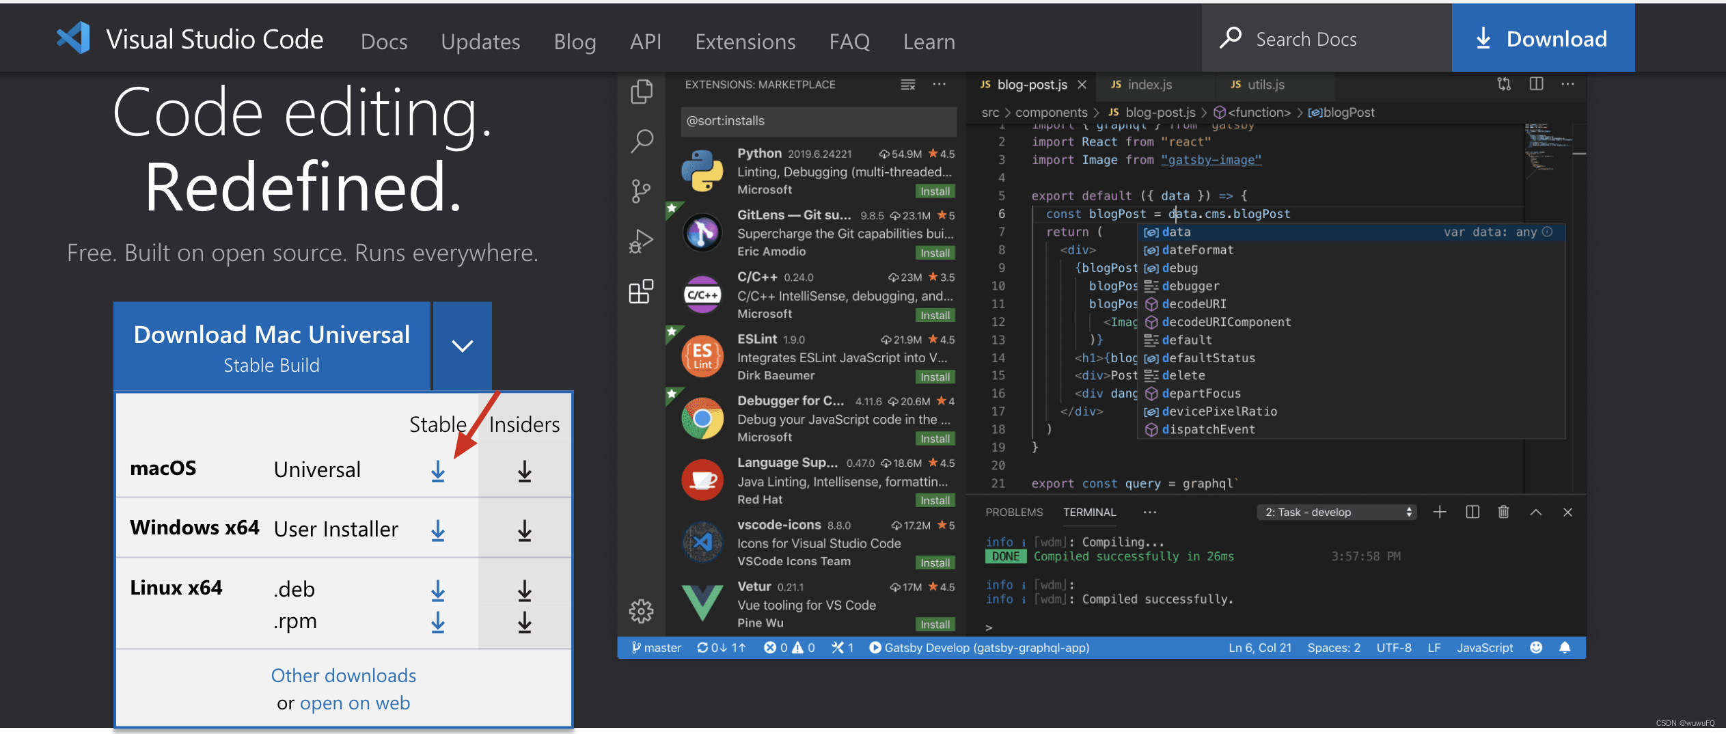Click the blogPost breadcrumb segment
Image resolution: width=1726 pixels, height=734 pixels.
(x=1341, y=112)
